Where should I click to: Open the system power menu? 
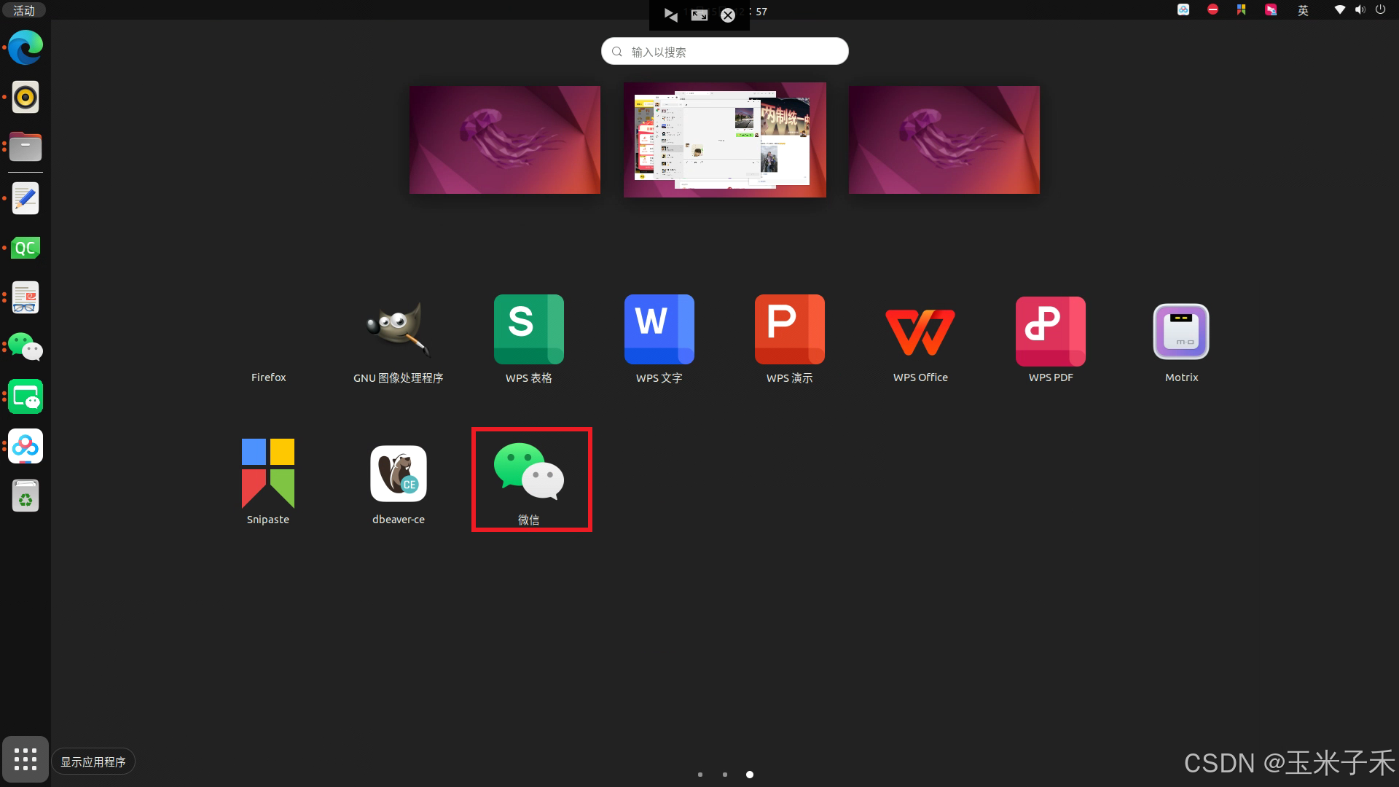coord(1380,10)
